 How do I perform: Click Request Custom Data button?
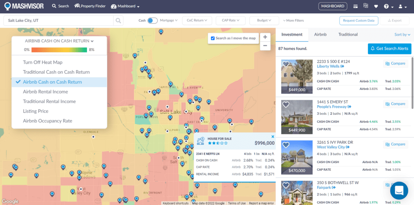[x=359, y=20]
